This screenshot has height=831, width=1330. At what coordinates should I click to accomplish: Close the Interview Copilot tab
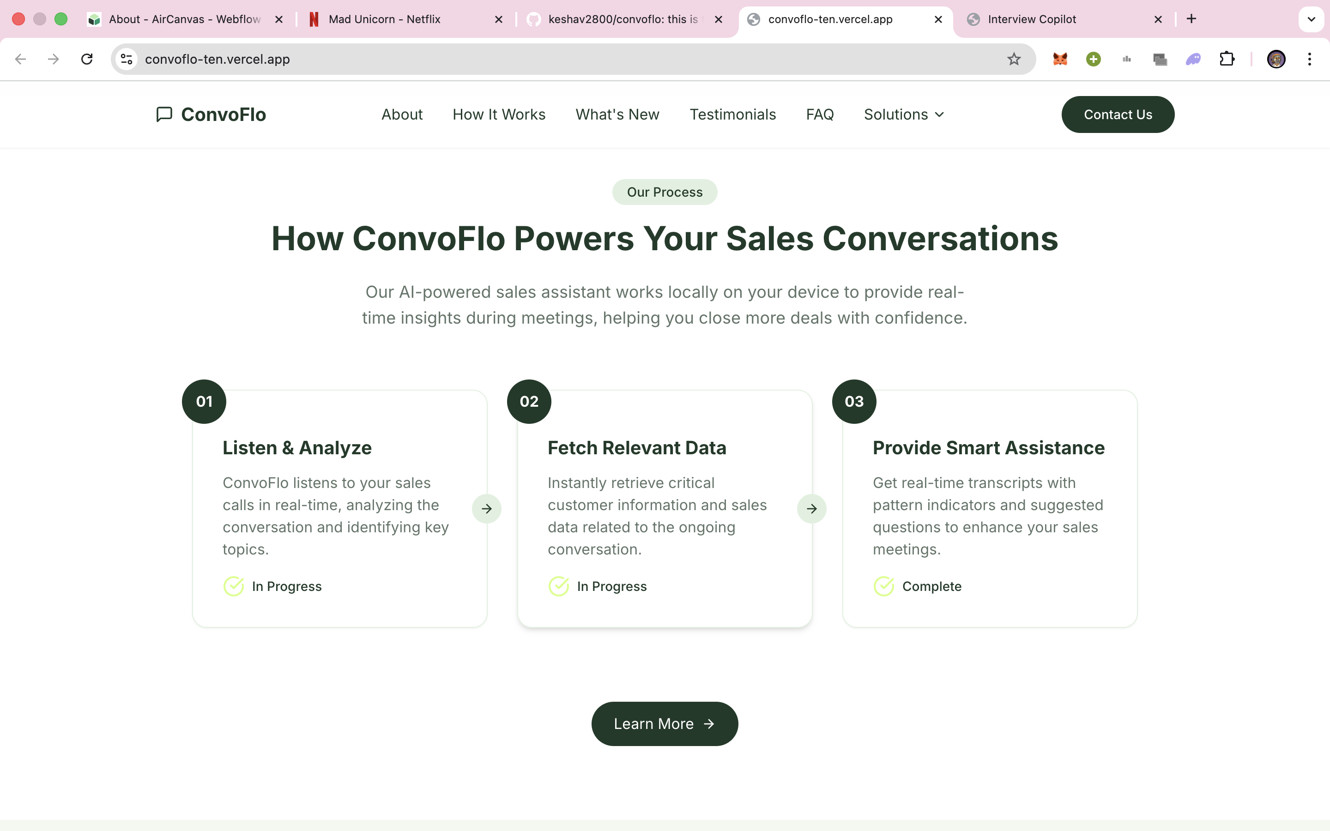[x=1158, y=19]
